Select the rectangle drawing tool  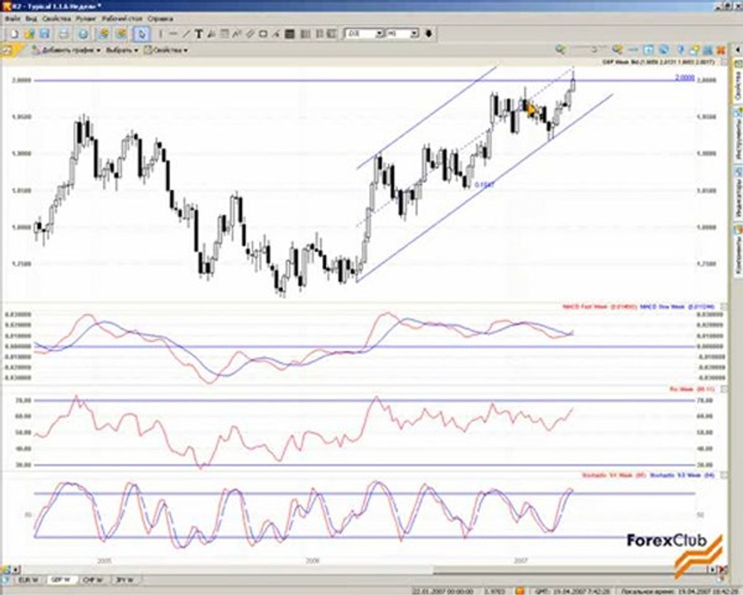coord(263,34)
